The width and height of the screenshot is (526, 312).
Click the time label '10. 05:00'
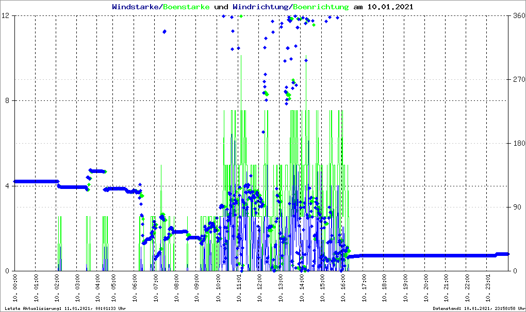[x=113, y=288]
